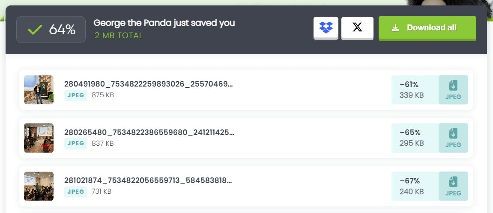Download the 295 KB compressed JPEG

click(453, 138)
